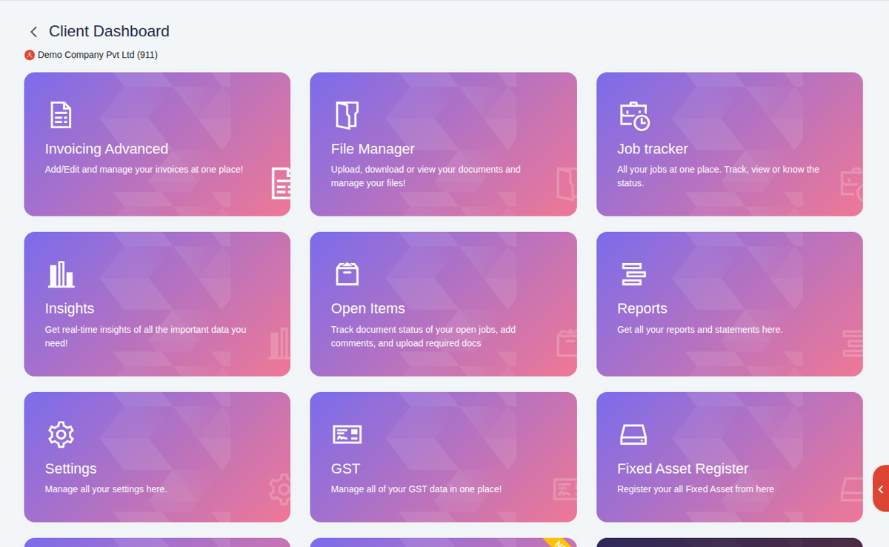Viewport: 889px width, 547px height.
Task: Click the Reports stacked bars icon
Action: (633, 274)
